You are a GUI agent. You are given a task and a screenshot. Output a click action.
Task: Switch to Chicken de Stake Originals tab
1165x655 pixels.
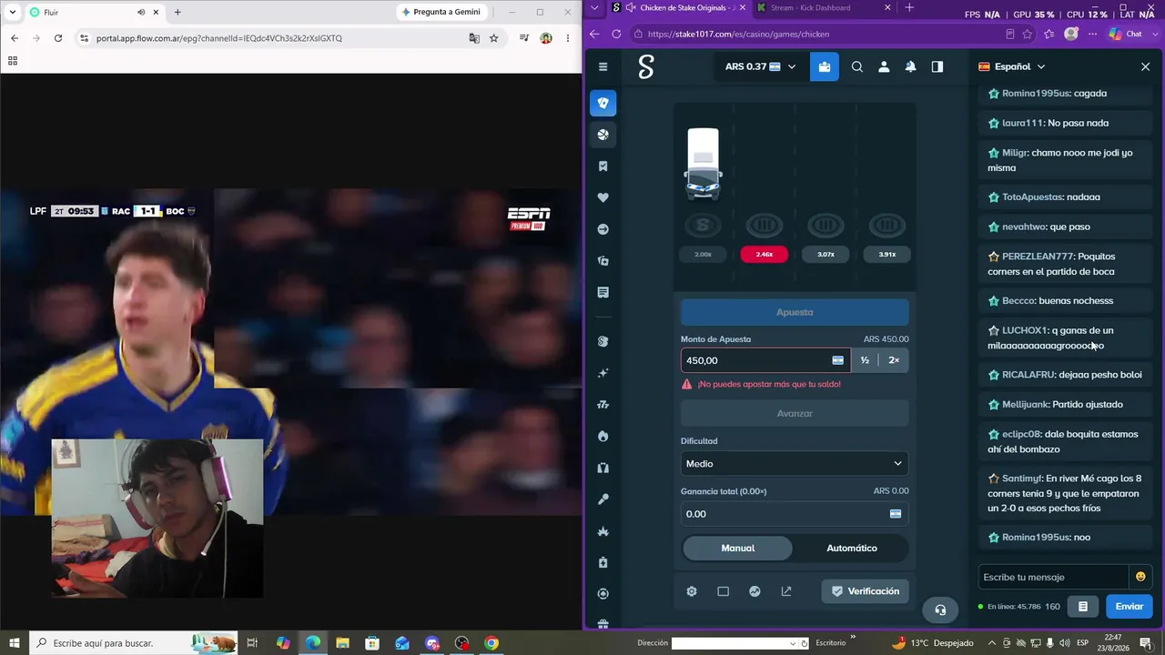point(677,8)
